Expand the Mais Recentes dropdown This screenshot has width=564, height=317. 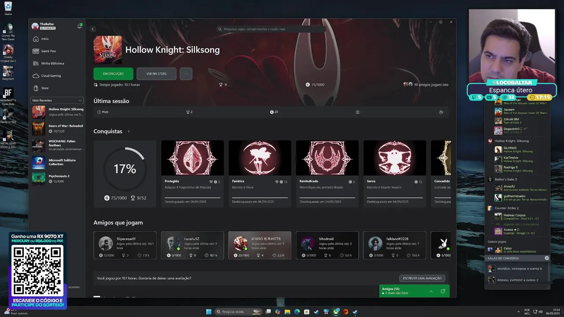pos(57,100)
